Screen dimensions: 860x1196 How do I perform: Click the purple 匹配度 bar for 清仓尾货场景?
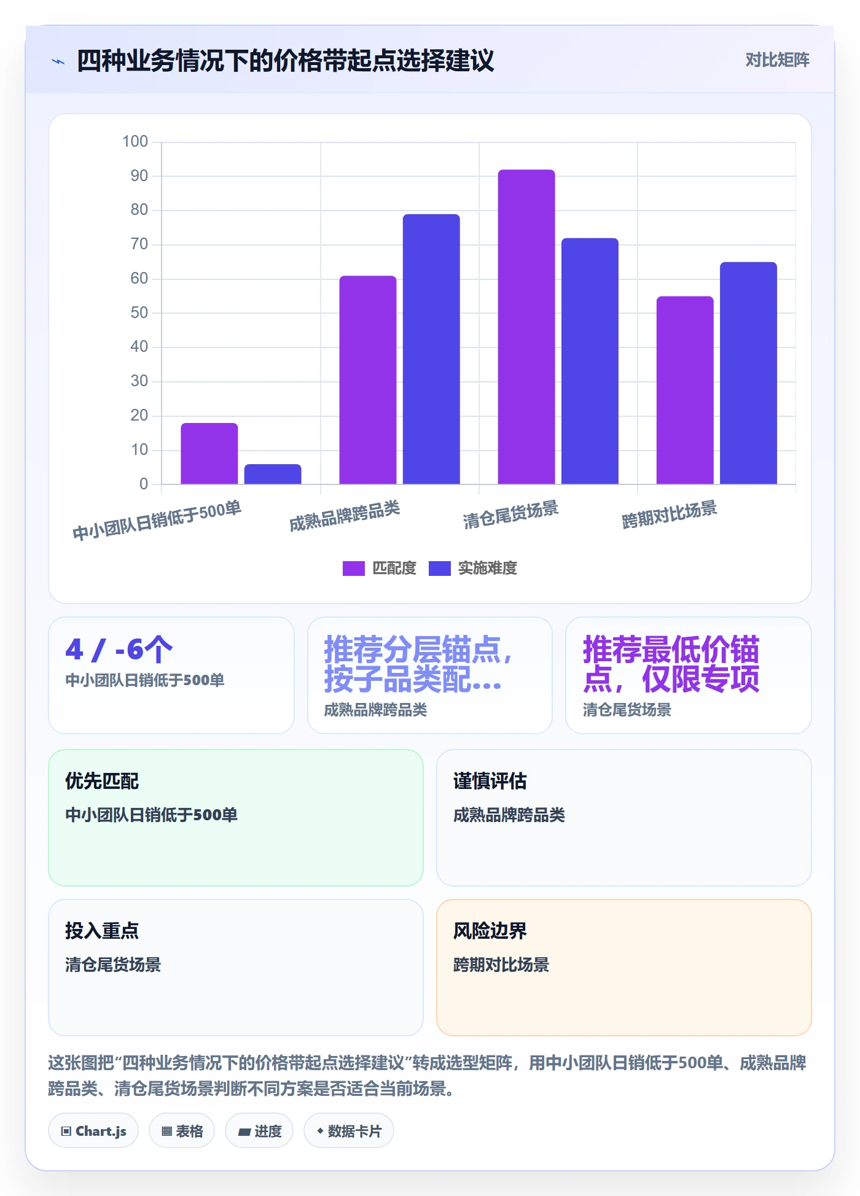(526, 327)
